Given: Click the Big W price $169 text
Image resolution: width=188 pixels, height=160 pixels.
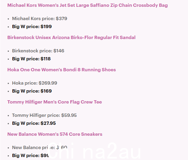Looking at the screenshot, I should (x=32, y=91).
